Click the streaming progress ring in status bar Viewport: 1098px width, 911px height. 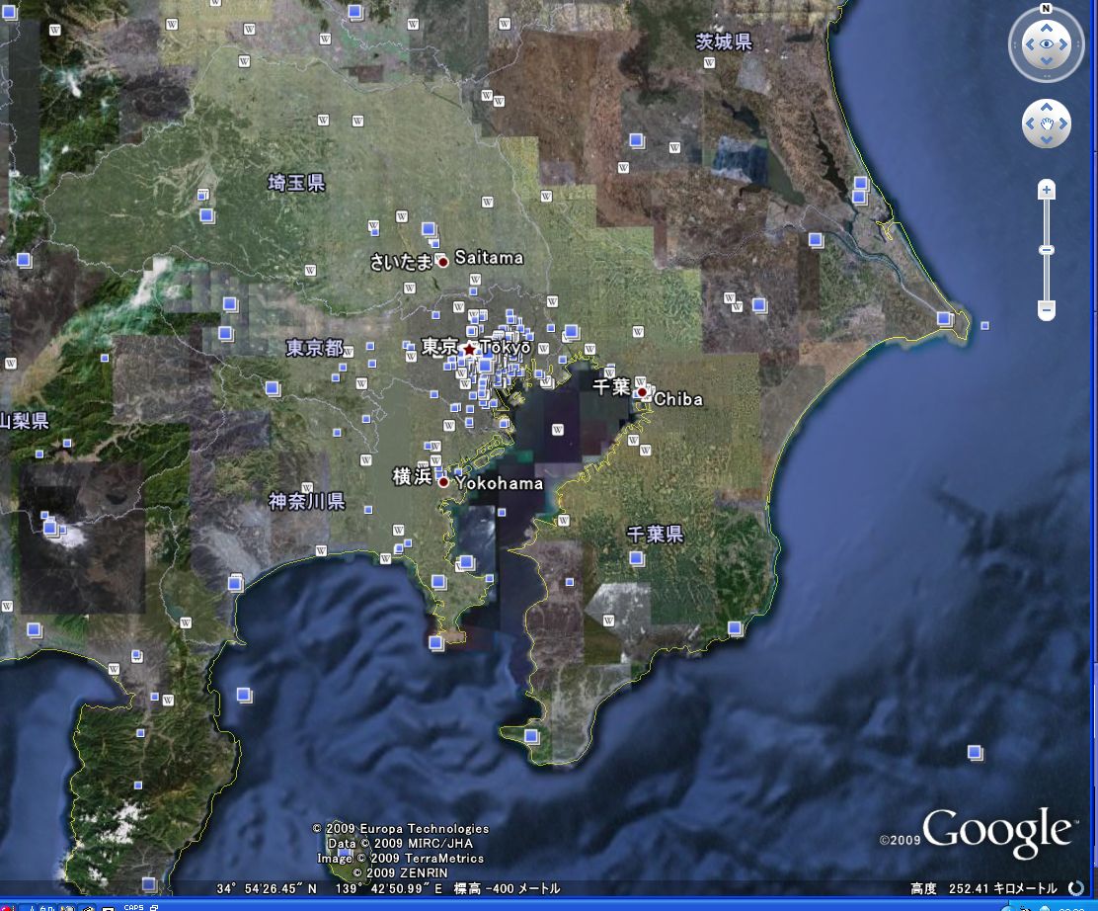click(1076, 888)
